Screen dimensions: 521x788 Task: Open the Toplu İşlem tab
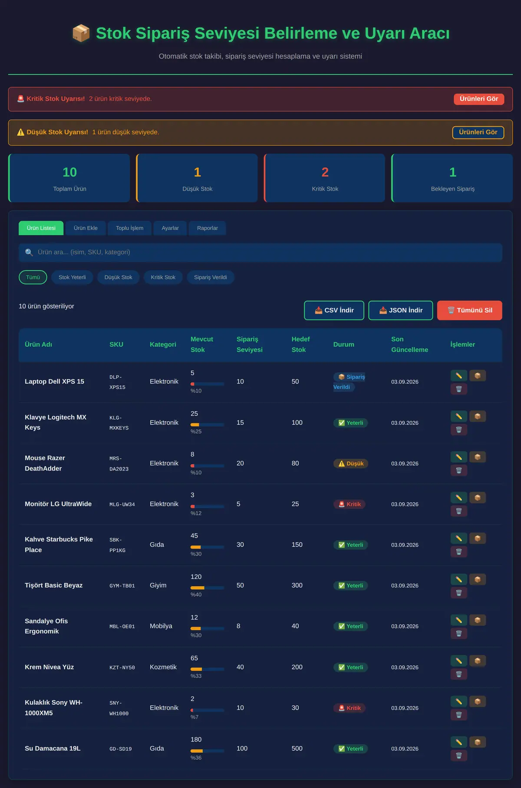[x=129, y=228]
